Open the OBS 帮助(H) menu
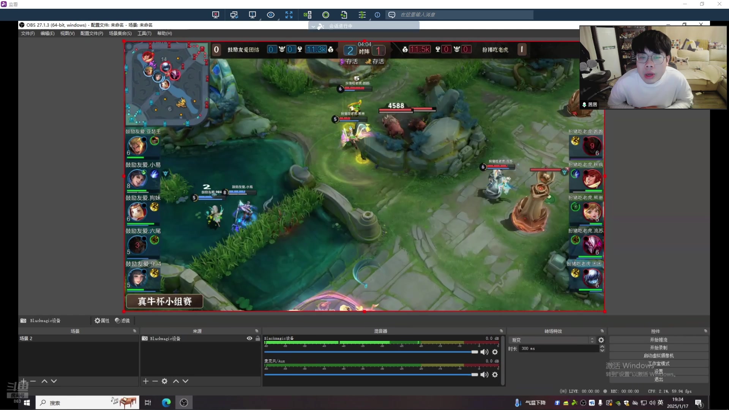729x410 pixels. coord(164,33)
